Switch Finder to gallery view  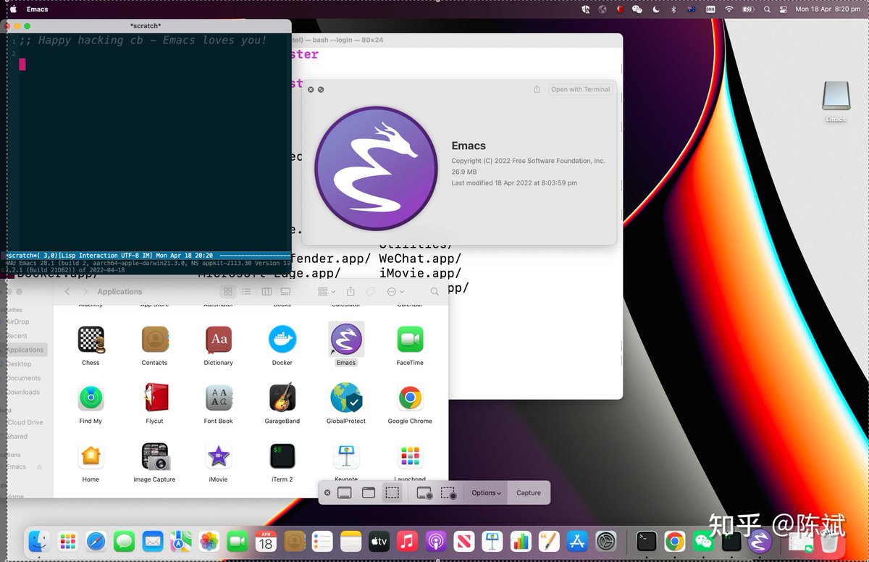coord(285,291)
